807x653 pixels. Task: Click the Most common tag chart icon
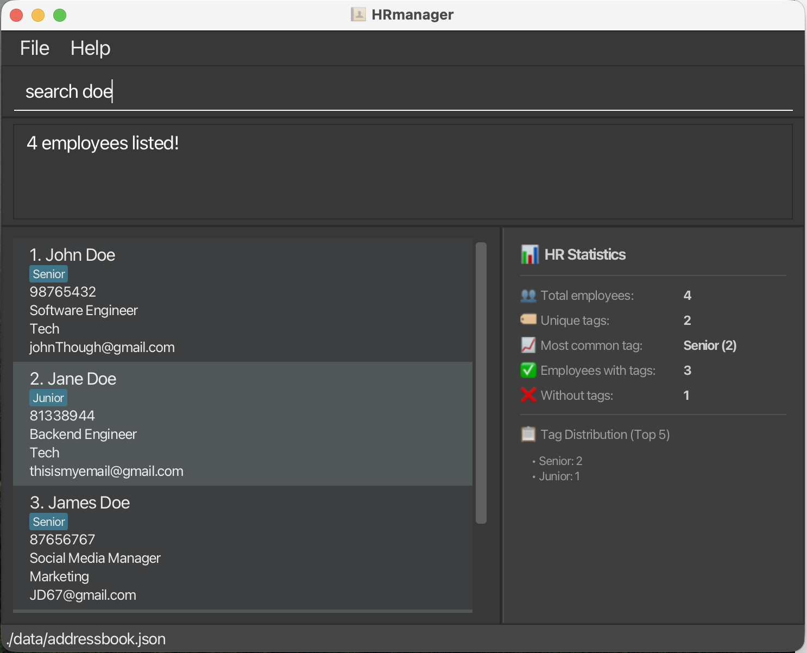click(528, 345)
